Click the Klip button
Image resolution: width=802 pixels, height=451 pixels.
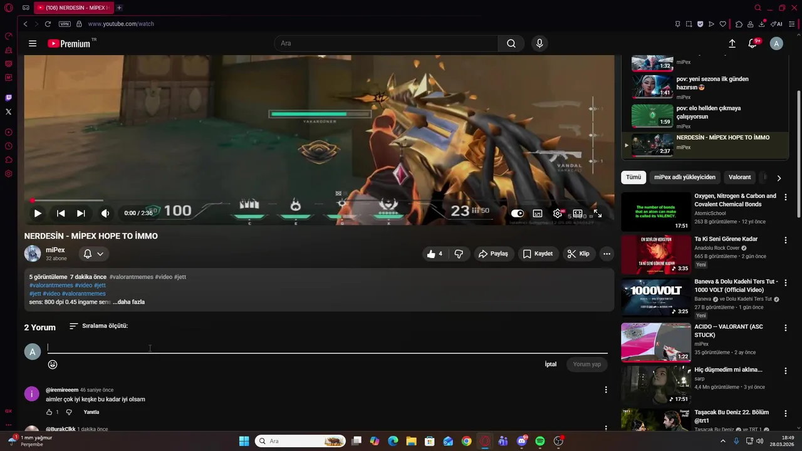point(578,254)
